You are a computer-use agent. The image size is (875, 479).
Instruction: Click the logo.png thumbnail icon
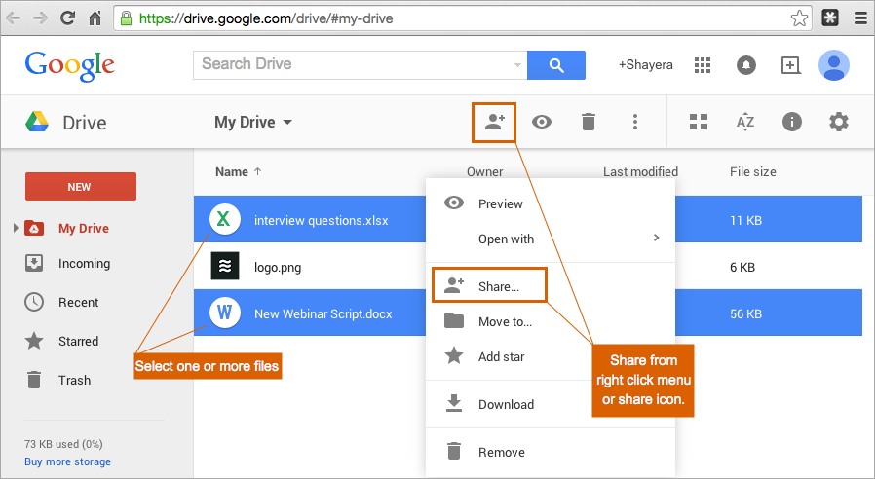[x=225, y=266]
